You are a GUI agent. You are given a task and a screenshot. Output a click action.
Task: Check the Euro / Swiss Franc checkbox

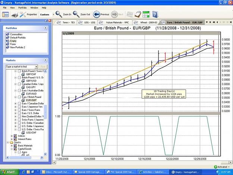click(19, 110)
